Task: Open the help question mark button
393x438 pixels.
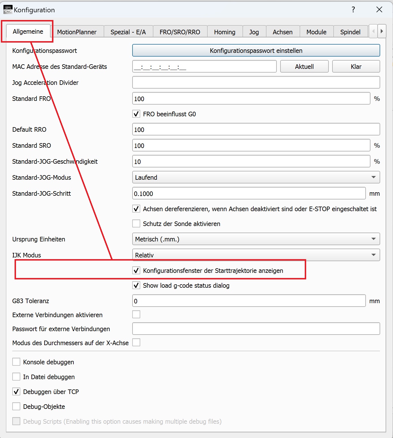Action: pyautogui.click(x=353, y=9)
